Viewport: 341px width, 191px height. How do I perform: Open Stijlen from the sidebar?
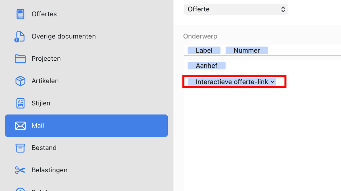pyautogui.click(x=41, y=103)
